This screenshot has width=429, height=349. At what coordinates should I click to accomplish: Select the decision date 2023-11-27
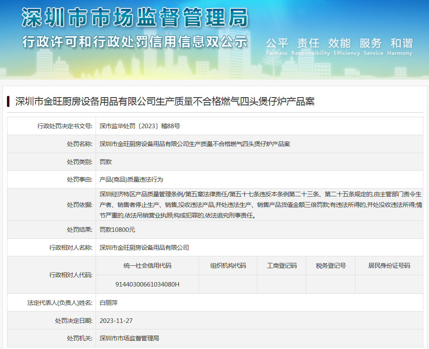[116, 320]
